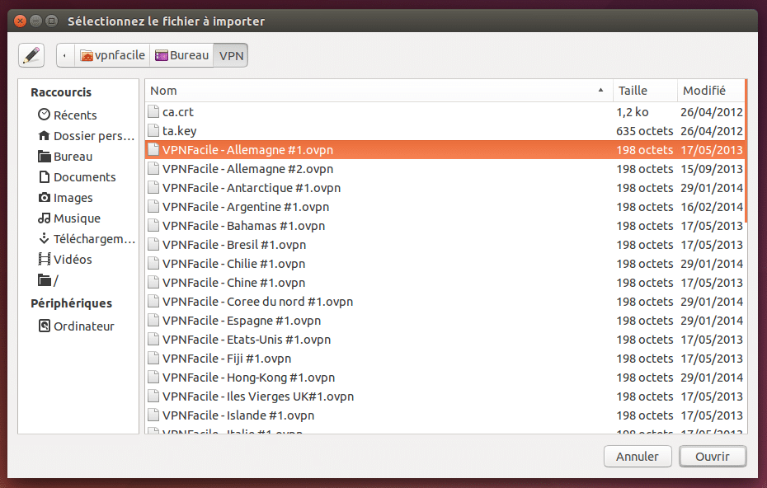
Task: Click the drive icon beside Ordinateur
Action: [x=44, y=326]
